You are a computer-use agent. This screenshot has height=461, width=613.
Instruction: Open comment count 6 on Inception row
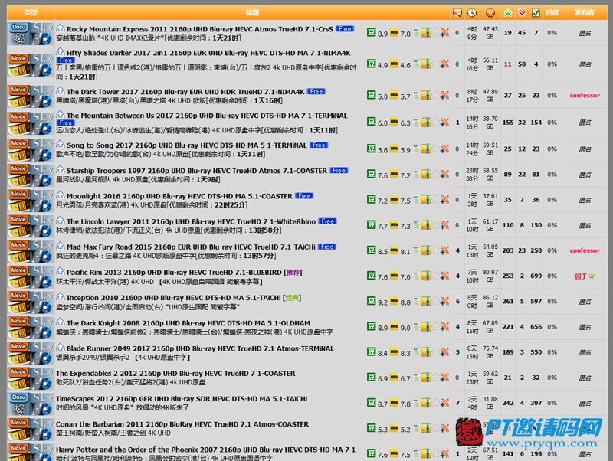pos(457,301)
